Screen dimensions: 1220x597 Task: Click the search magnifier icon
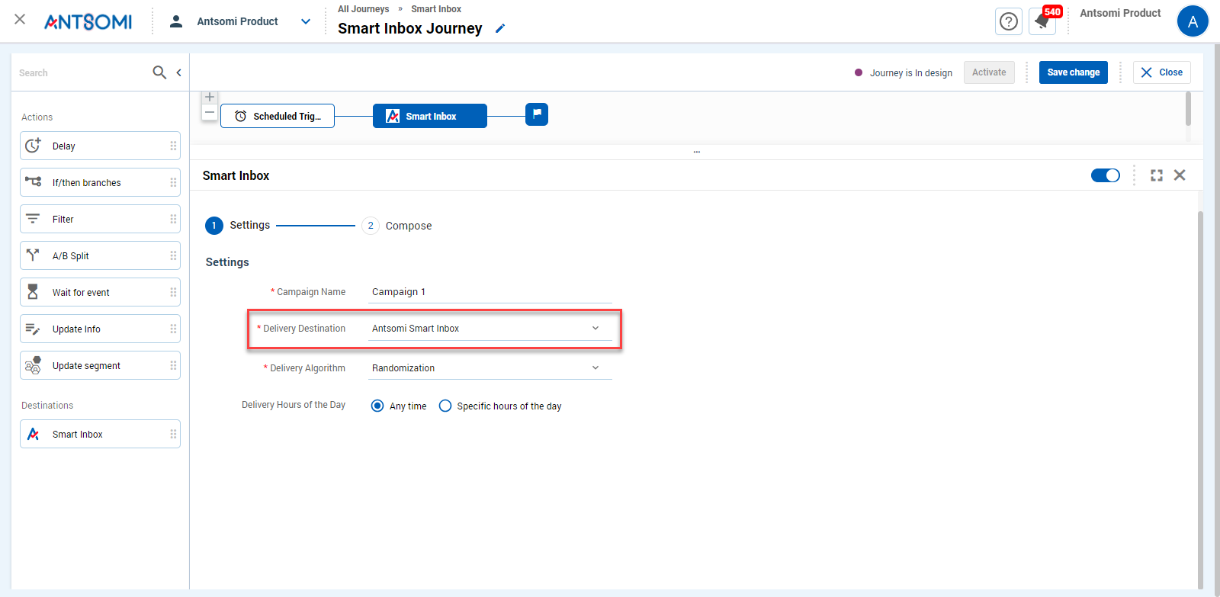coord(159,72)
